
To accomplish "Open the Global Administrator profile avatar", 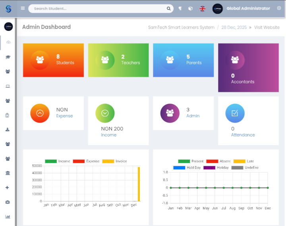I will [217, 9].
